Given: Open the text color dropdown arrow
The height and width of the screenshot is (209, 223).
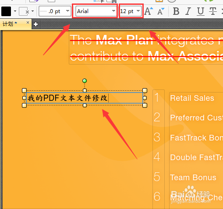Looking at the screenshot, I should click(x=15, y=11).
